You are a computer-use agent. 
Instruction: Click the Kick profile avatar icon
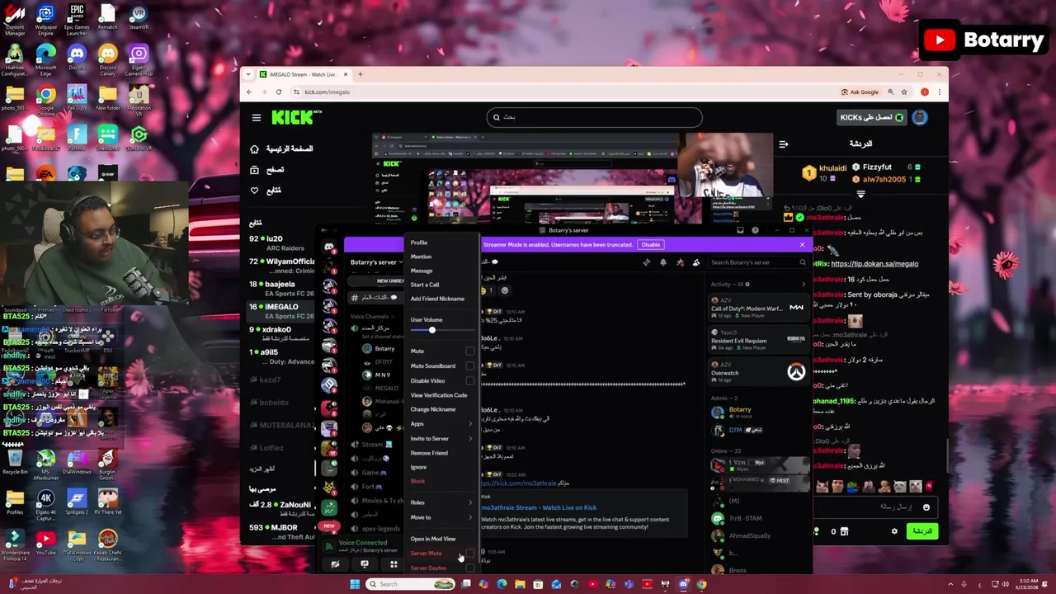pyautogui.click(x=920, y=117)
